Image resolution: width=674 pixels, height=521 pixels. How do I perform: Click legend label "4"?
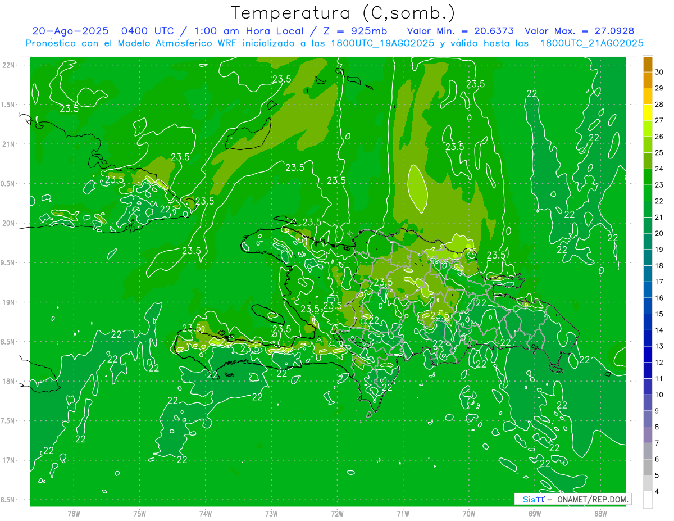(x=658, y=492)
